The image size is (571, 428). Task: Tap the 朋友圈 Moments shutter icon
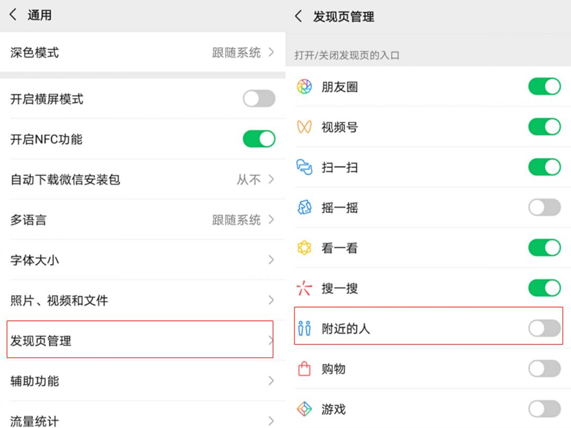point(304,87)
